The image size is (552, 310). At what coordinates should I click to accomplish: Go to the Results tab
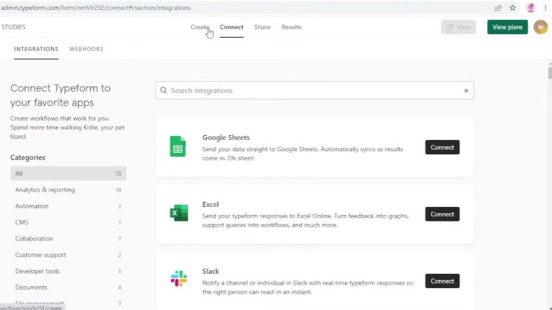click(x=291, y=27)
